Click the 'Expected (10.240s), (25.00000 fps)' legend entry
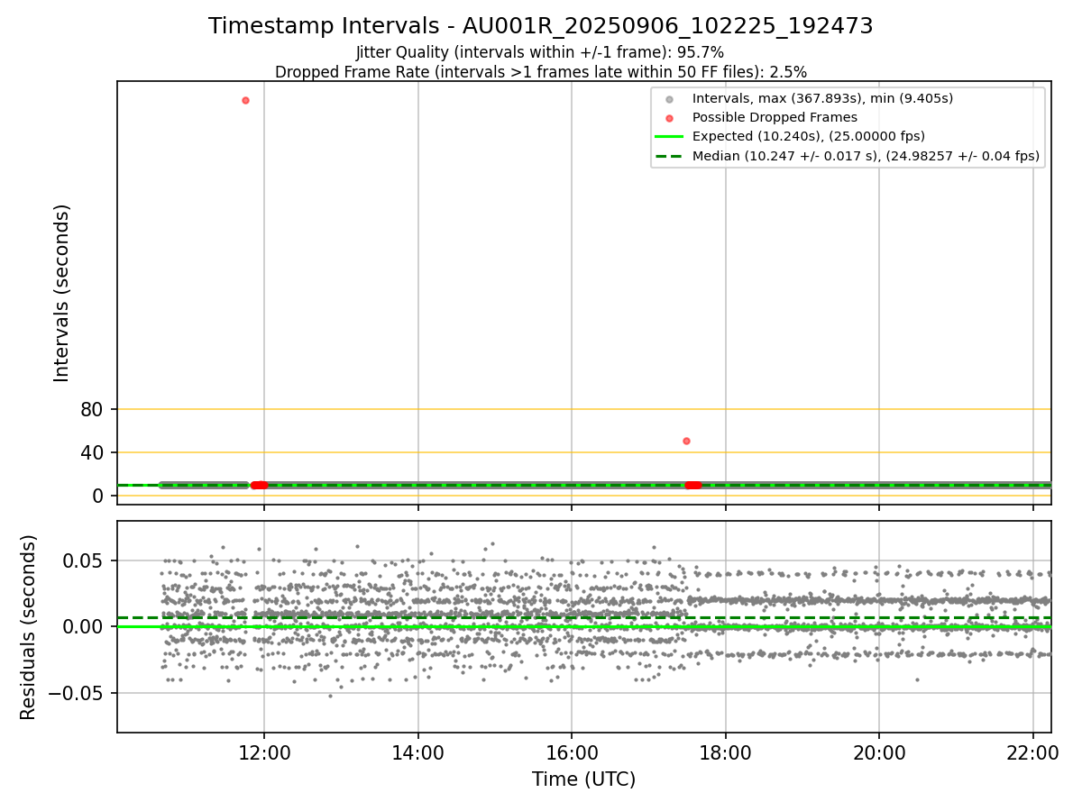Image resolution: width=1082 pixels, height=811 pixels. pos(809,136)
